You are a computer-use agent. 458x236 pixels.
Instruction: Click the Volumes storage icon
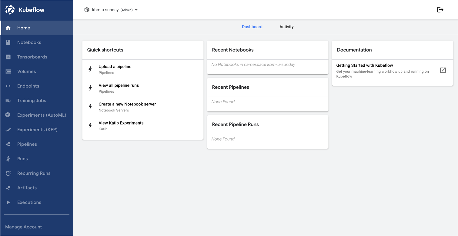click(x=8, y=71)
